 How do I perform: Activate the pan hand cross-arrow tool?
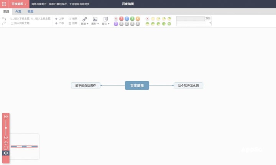point(6,143)
